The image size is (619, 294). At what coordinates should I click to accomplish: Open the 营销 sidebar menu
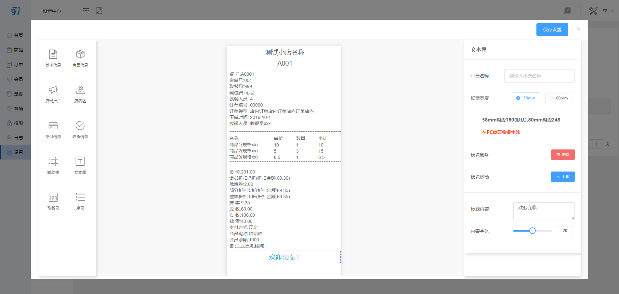click(15, 109)
